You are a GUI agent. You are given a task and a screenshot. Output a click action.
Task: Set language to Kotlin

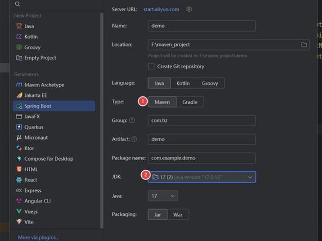[x=183, y=83]
